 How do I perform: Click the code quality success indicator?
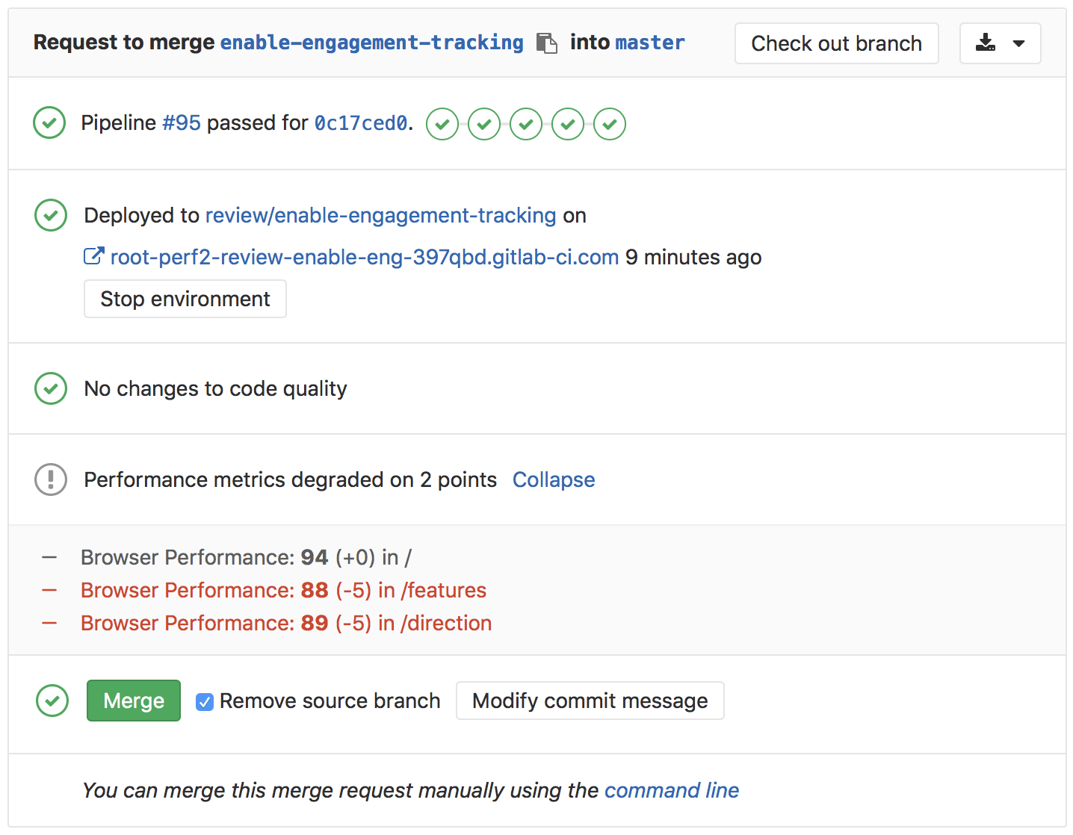pyautogui.click(x=50, y=388)
